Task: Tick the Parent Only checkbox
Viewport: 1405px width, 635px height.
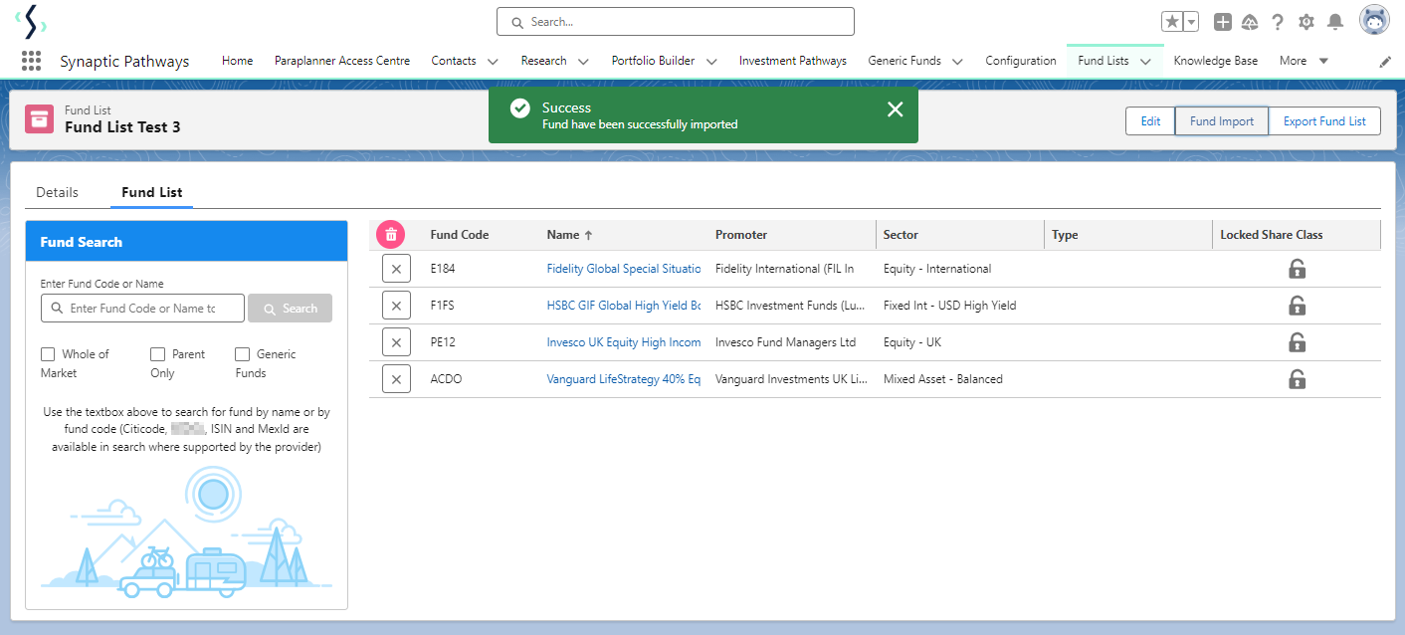Action: (x=157, y=354)
